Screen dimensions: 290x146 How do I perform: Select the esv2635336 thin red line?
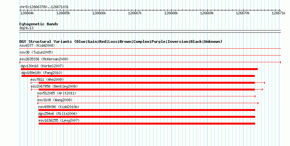[x=150, y=62]
